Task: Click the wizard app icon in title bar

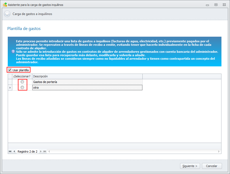Action: click(x=5, y=5)
